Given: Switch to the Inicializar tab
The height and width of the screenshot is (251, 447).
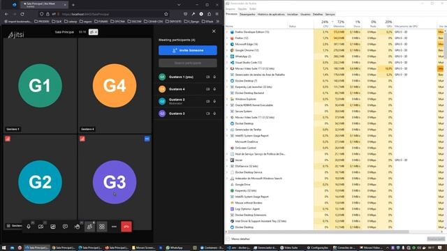Looking at the screenshot, I should 292,14.
